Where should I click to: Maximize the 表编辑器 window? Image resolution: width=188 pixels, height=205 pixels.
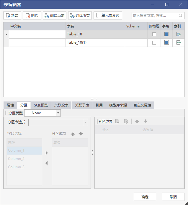[x=167, y=5]
